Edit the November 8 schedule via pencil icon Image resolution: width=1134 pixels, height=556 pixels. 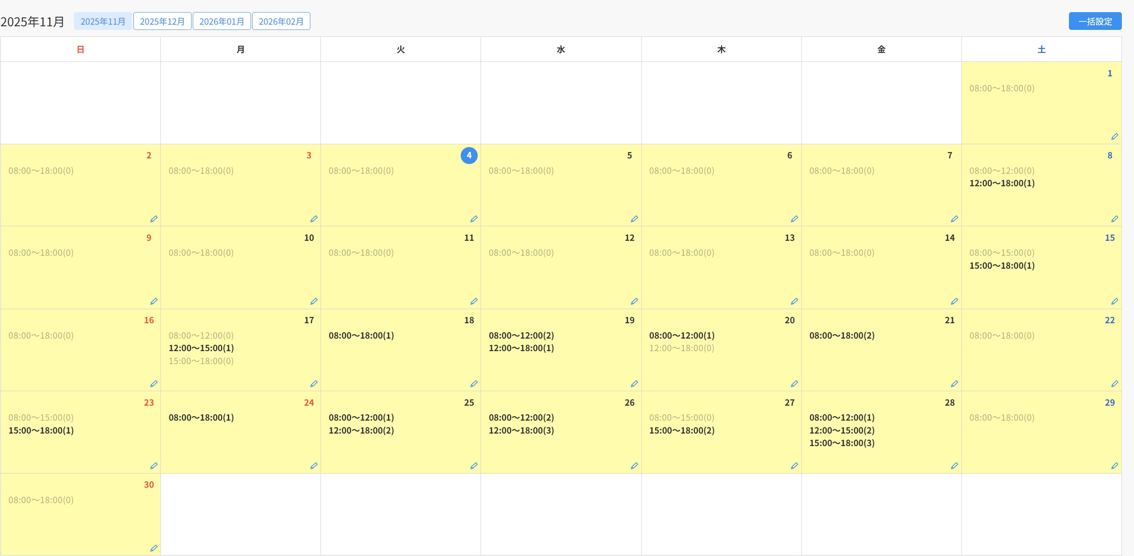tap(1114, 219)
